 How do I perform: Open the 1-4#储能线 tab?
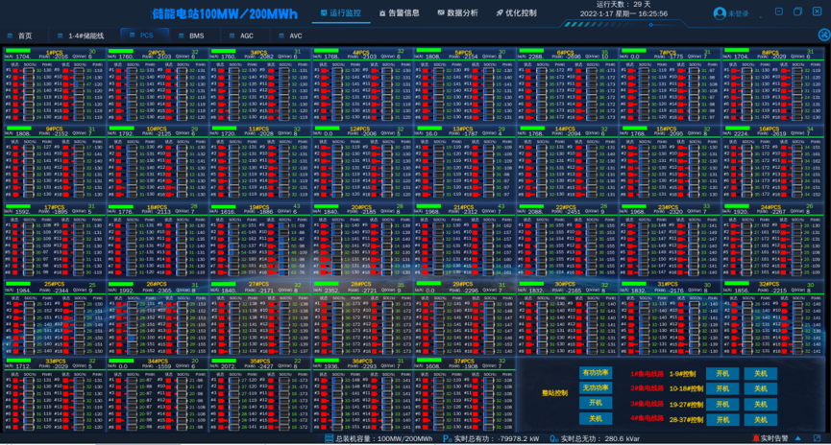(86, 35)
